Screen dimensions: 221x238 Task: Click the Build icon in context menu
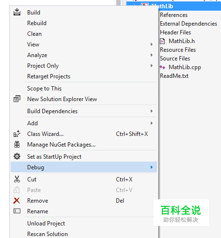[17, 12]
